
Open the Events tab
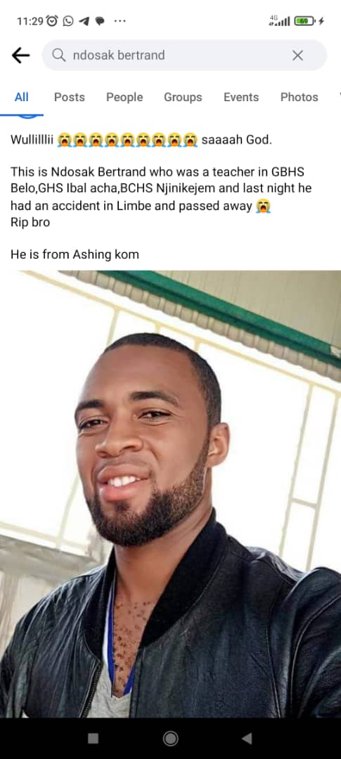click(241, 97)
